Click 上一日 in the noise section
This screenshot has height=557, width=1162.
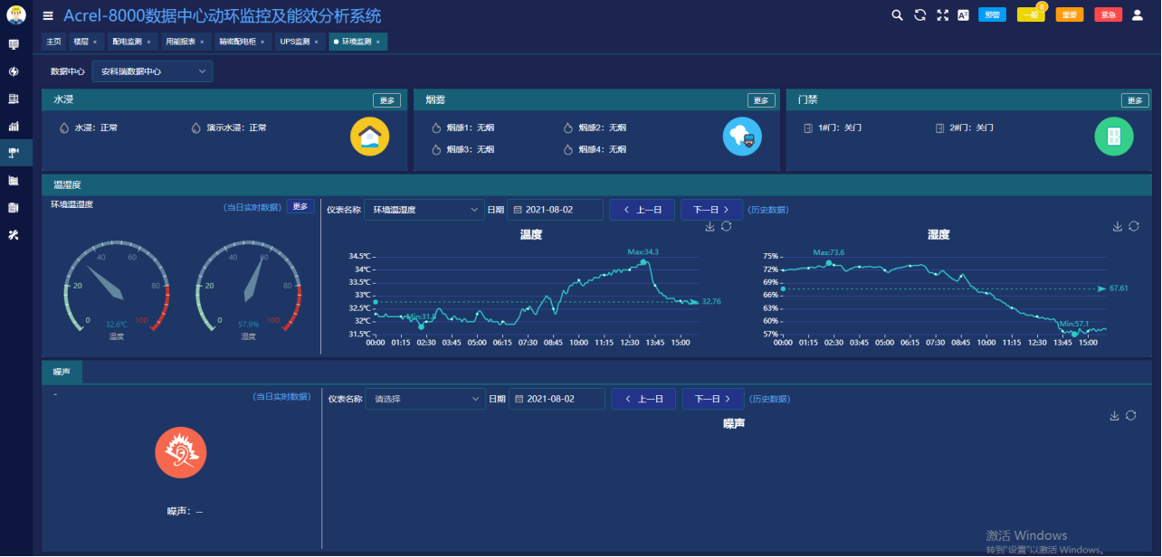643,399
